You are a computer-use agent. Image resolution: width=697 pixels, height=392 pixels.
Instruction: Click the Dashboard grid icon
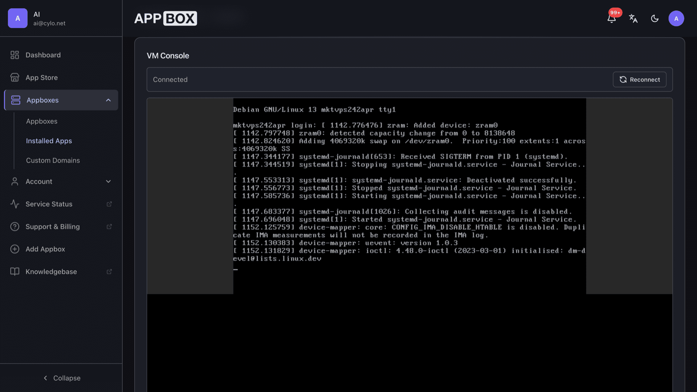pyautogui.click(x=15, y=55)
